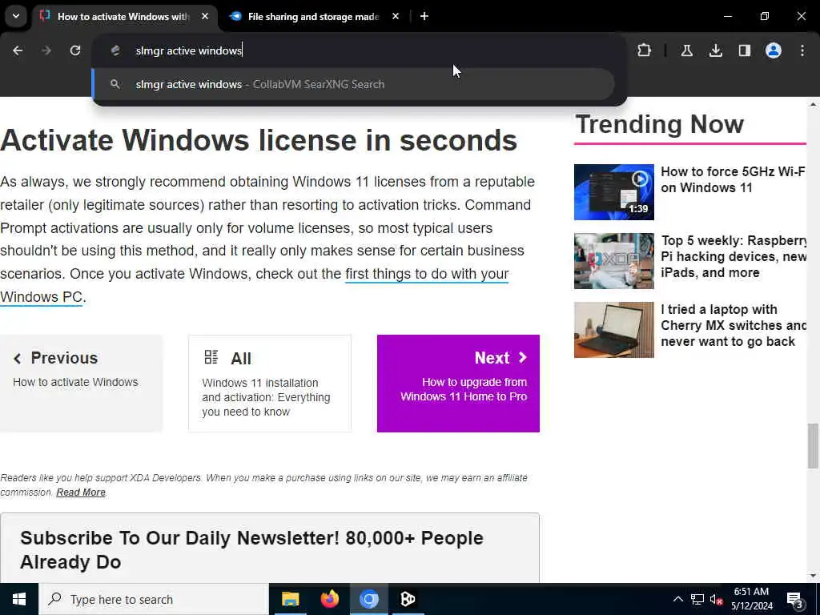Go back to the previous page

[x=18, y=50]
